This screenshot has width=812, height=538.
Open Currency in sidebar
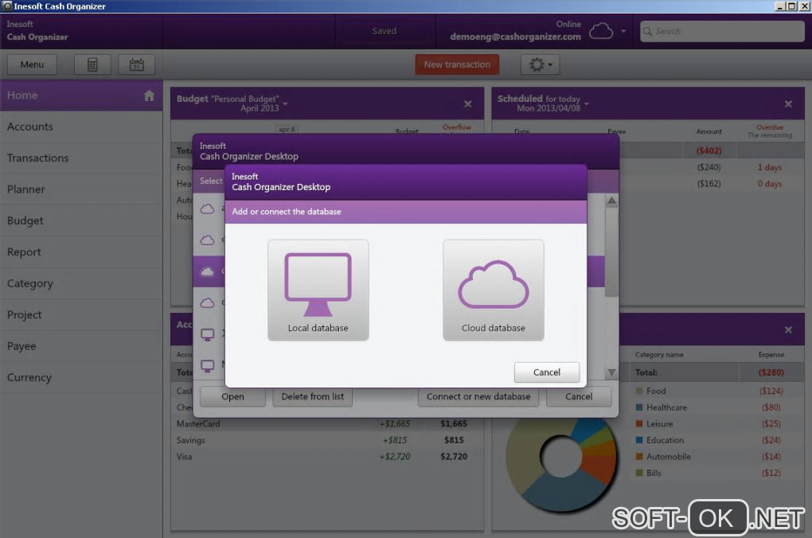click(x=81, y=377)
